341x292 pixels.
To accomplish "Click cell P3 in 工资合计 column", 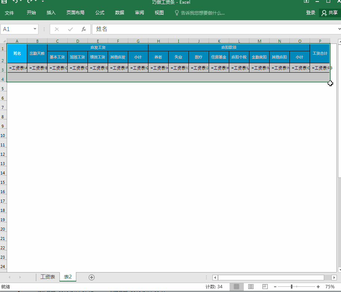I will coord(320,68).
